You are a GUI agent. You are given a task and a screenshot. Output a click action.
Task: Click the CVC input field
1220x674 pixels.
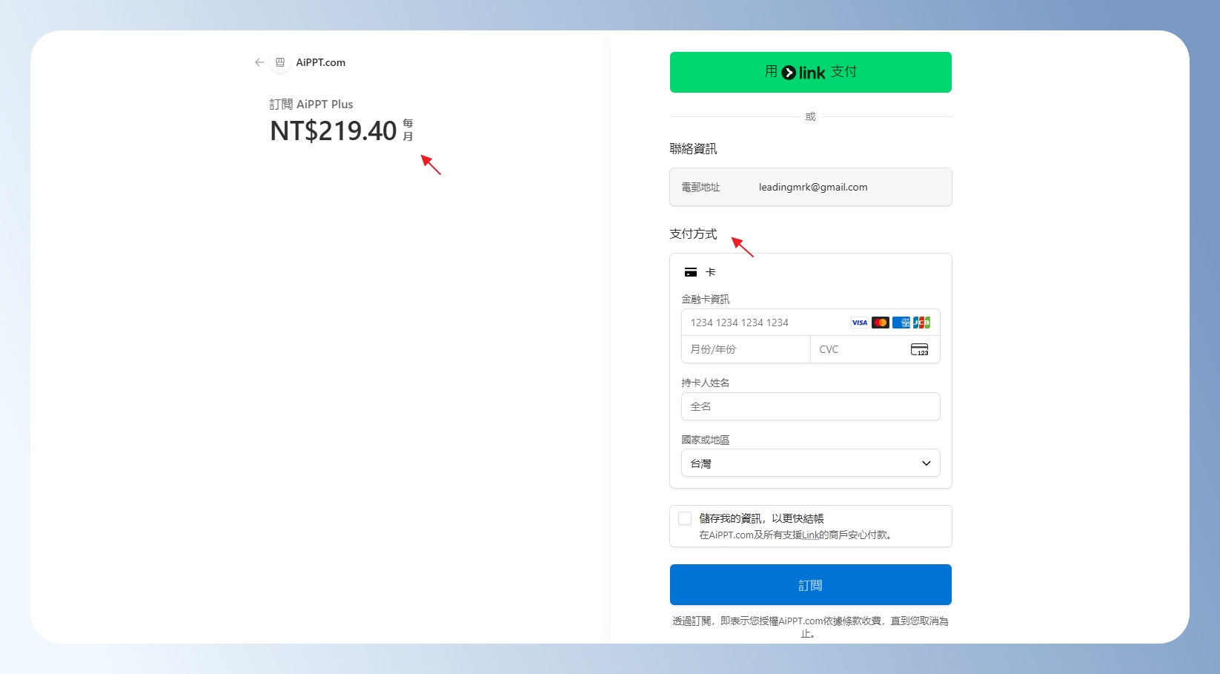click(x=860, y=350)
